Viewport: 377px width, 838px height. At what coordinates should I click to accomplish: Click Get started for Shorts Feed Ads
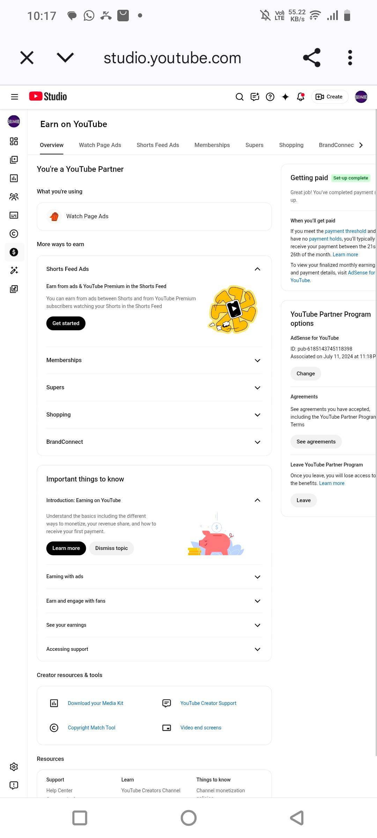point(66,323)
